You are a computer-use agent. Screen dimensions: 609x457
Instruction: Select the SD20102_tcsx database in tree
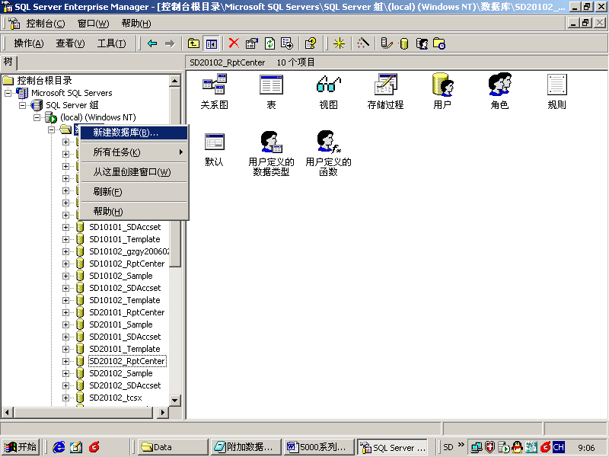point(116,398)
